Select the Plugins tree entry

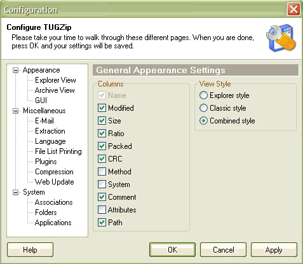click(46, 162)
